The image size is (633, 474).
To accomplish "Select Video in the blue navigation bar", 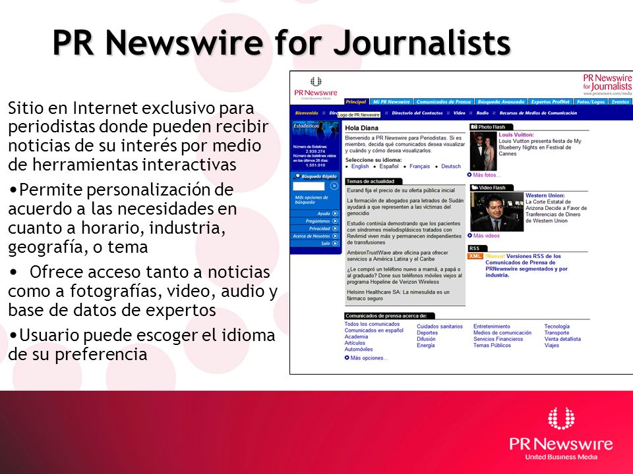I will pyautogui.click(x=460, y=113).
